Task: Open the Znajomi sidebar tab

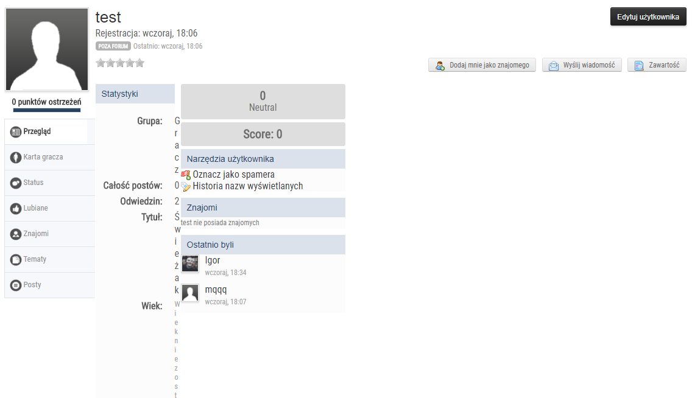Action: coord(36,234)
